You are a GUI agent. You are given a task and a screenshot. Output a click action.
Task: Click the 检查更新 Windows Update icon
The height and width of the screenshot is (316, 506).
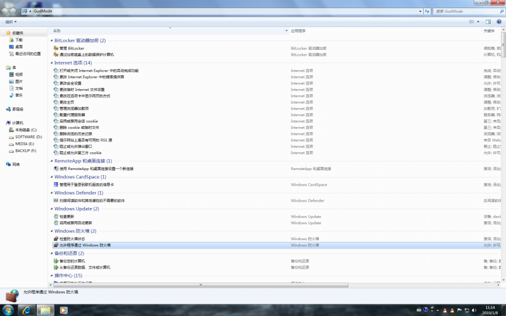point(56,217)
